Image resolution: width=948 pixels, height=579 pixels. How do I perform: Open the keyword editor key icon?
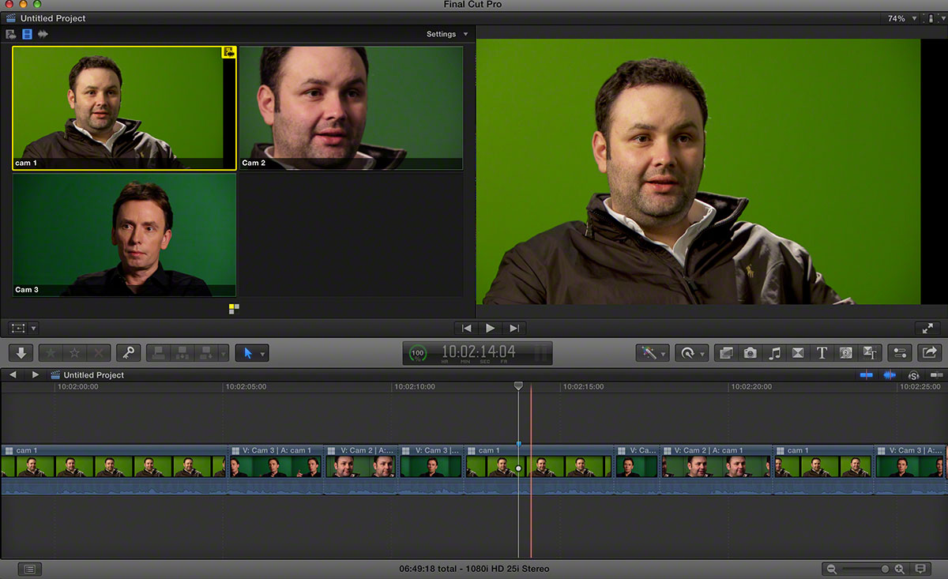click(128, 353)
